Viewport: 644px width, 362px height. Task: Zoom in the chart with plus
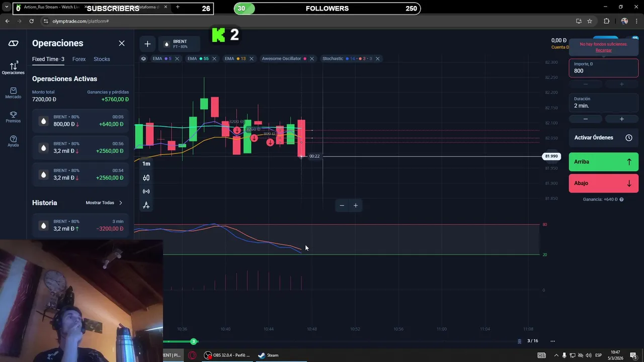click(x=355, y=205)
